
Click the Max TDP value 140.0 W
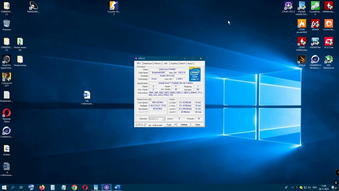pyautogui.click(x=182, y=73)
